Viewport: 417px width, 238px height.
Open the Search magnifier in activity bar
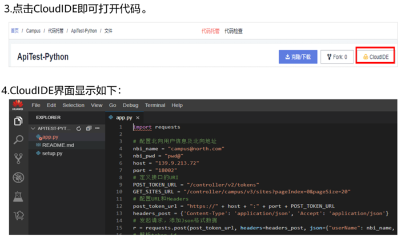[18, 140]
